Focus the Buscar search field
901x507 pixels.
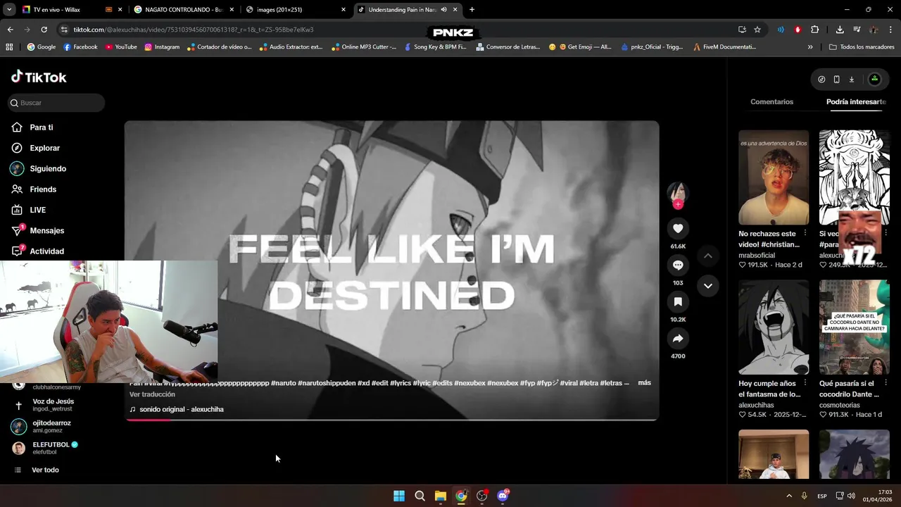click(x=56, y=103)
